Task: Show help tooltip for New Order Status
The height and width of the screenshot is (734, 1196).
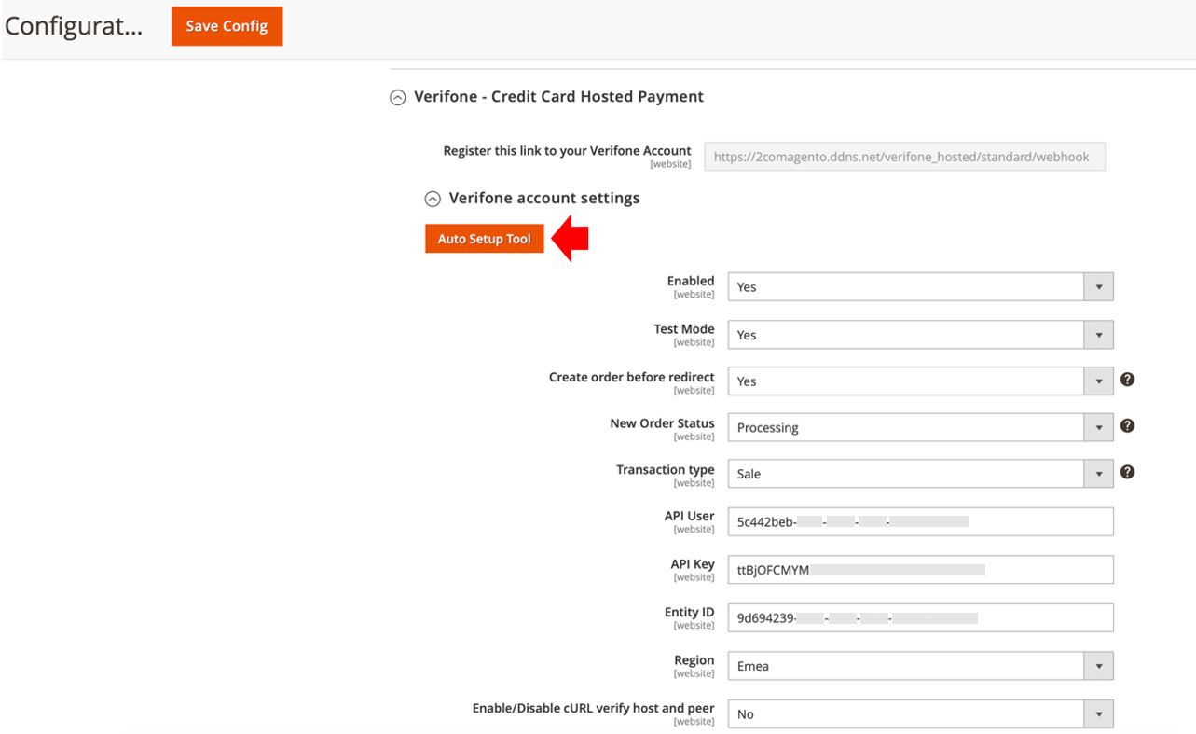Action: tap(1127, 425)
